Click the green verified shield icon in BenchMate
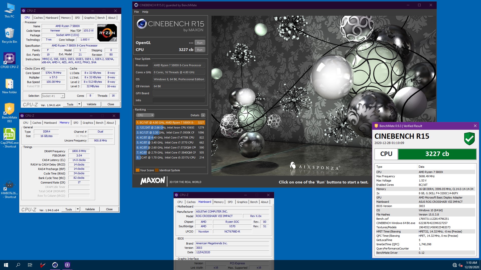Image resolution: width=481 pixels, height=270 pixels. 469,139
